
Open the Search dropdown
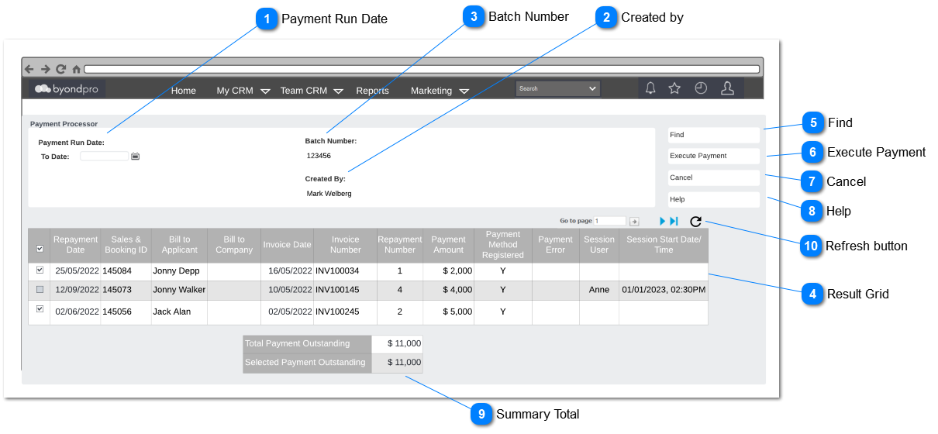click(x=558, y=88)
